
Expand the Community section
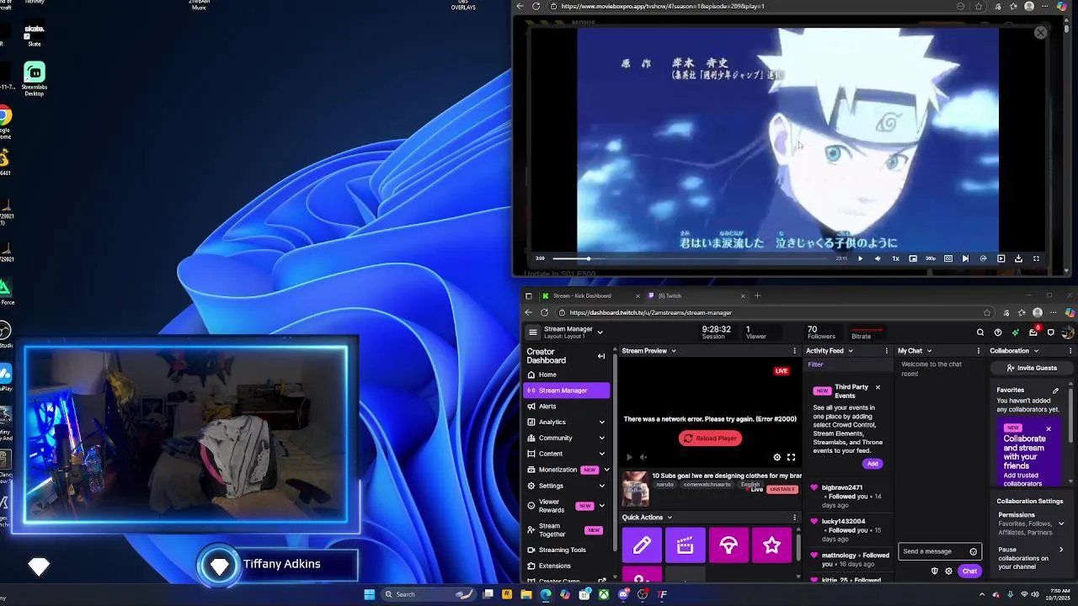[566, 438]
